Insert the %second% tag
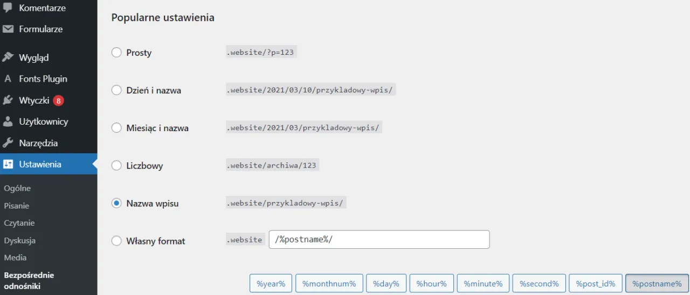 point(539,284)
